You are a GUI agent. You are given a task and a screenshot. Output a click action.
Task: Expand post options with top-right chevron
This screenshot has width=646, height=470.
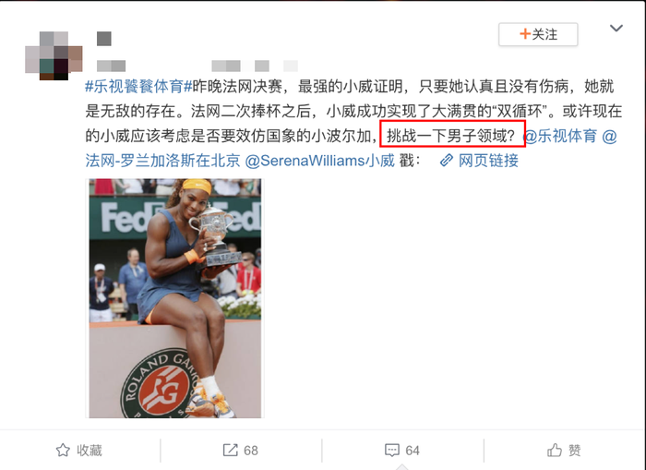click(616, 28)
